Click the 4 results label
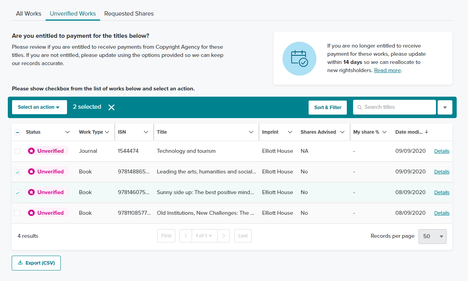The width and height of the screenshot is (468, 281). pyautogui.click(x=28, y=236)
